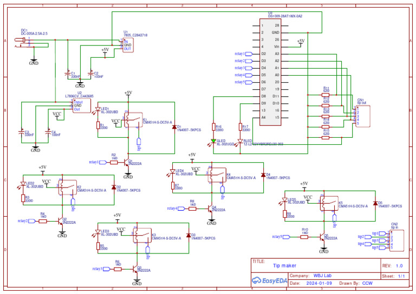The height and width of the screenshot is (294, 416).
Task: Select the date "2024-01-09"
Action: coord(319,283)
